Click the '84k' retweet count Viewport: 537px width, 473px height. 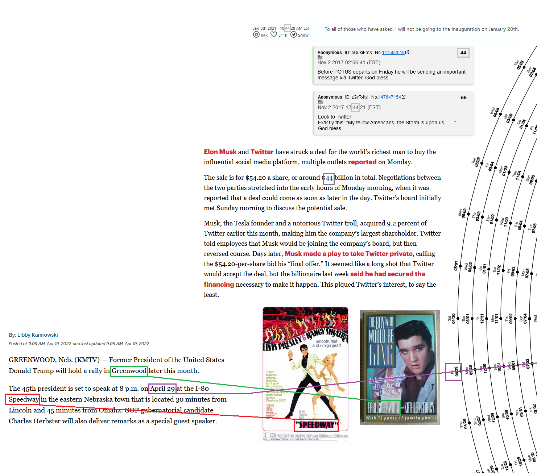[x=264, y=35]
